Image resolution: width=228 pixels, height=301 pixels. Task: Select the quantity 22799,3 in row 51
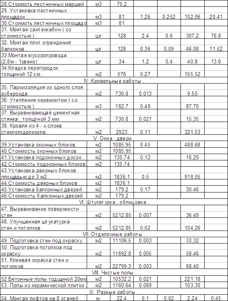122,266
